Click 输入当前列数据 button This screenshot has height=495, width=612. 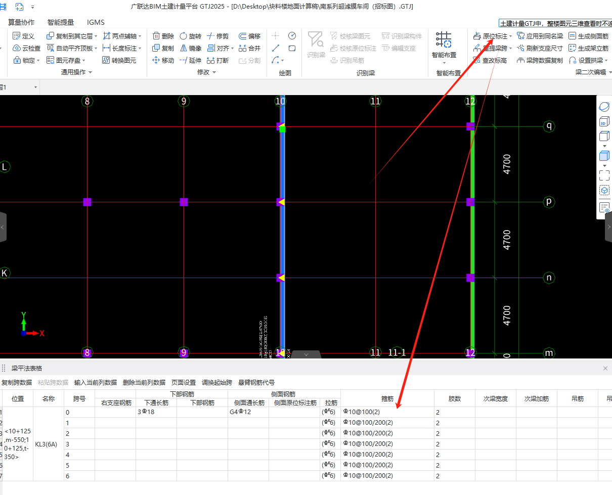coord(96,382)
